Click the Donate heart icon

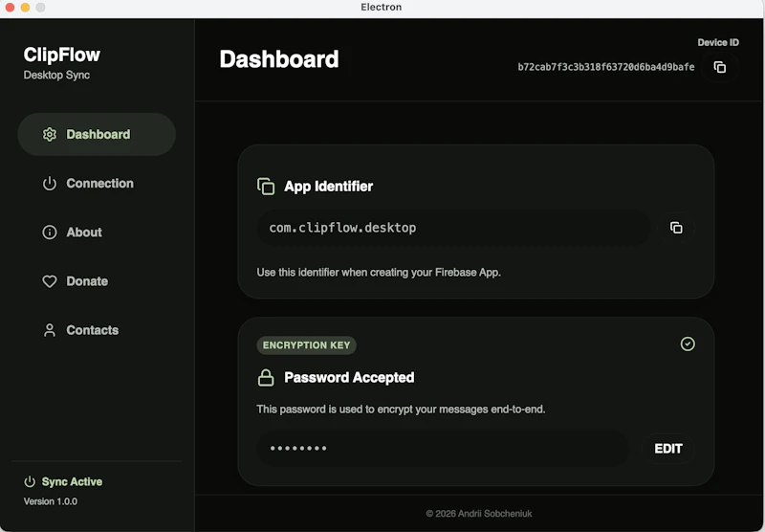pos(50,281)
